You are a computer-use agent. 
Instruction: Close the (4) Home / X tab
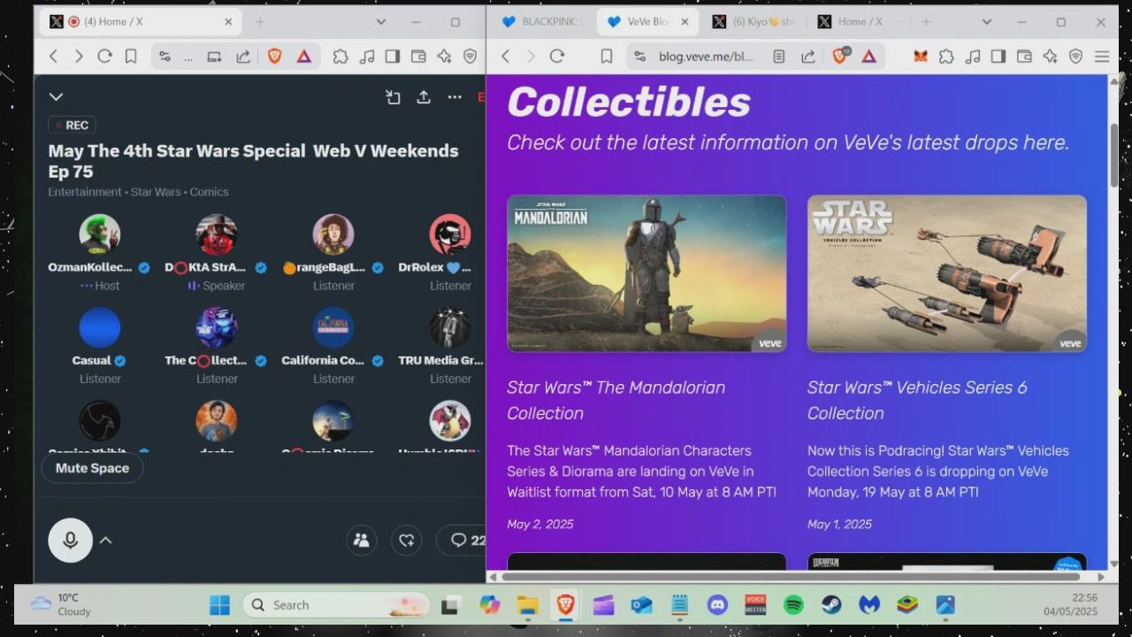(x=228, y=22)
